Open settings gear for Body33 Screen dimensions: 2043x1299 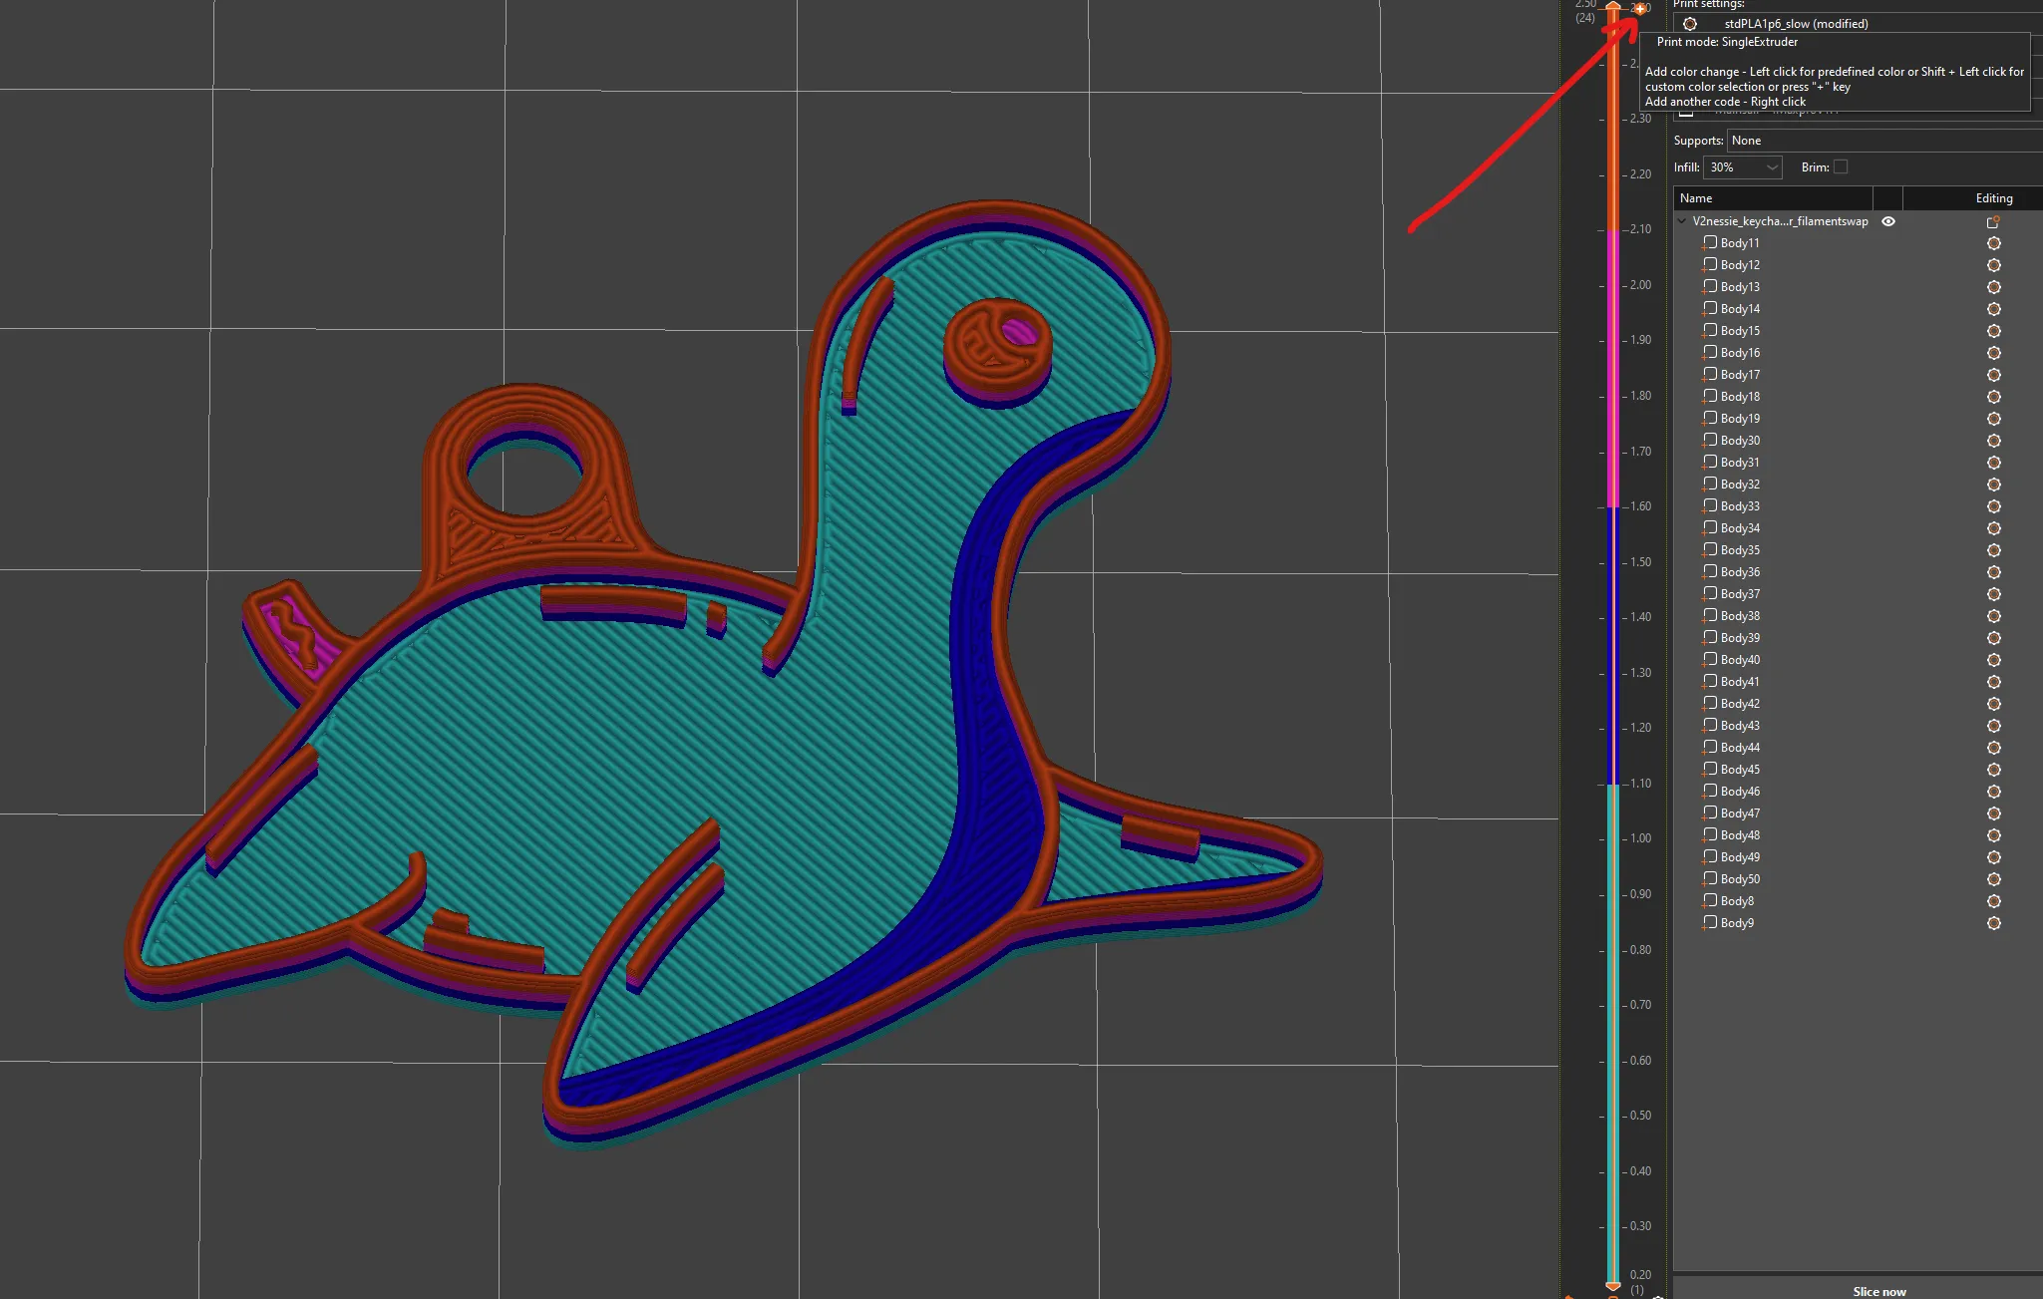tap(1994, 506)
